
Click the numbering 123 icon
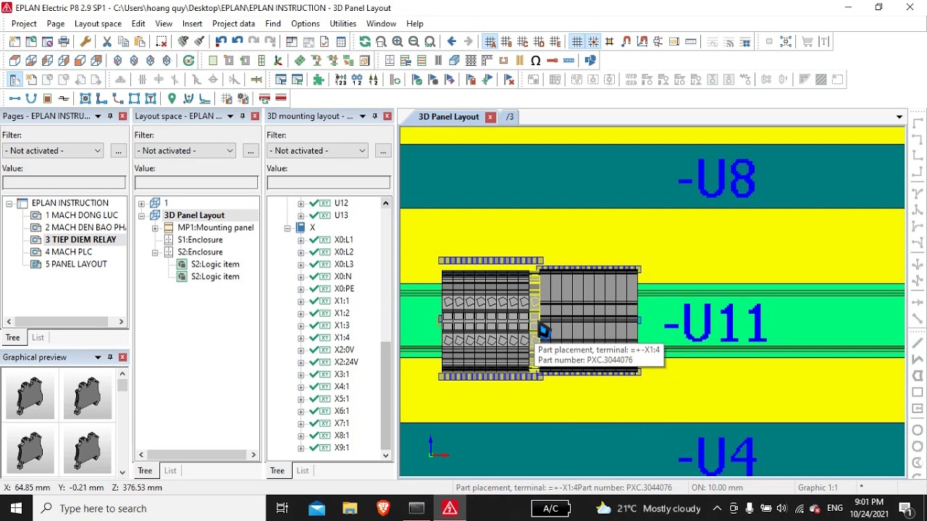[x=340, y=80]
